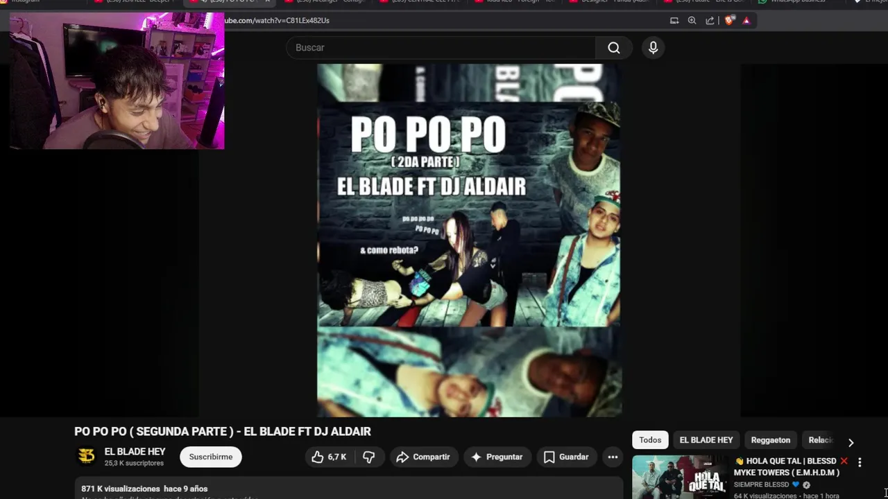Viewport: 888px width, 499px height.
Task: Open Brave Shields lion icon
Action: 728,21
